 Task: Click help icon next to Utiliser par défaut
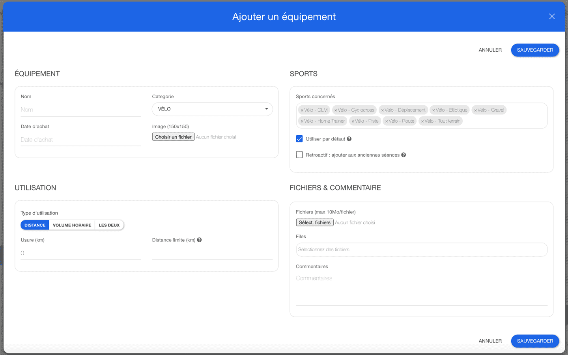pos(349,139)
